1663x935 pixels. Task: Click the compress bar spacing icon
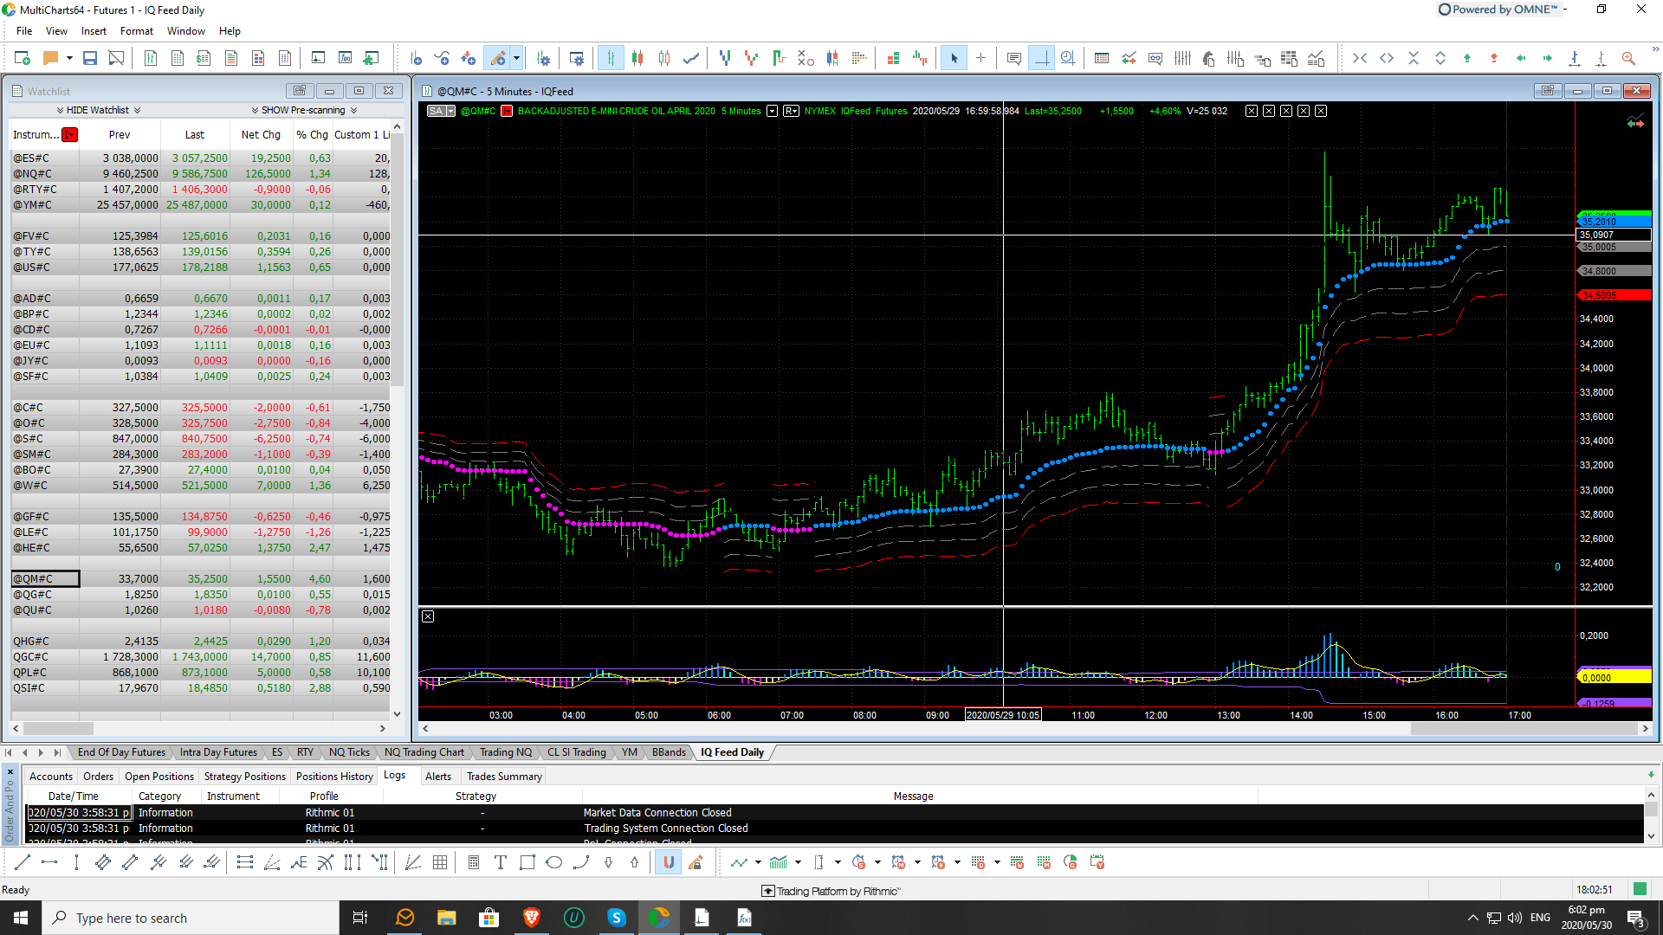tap(1360, 58)
